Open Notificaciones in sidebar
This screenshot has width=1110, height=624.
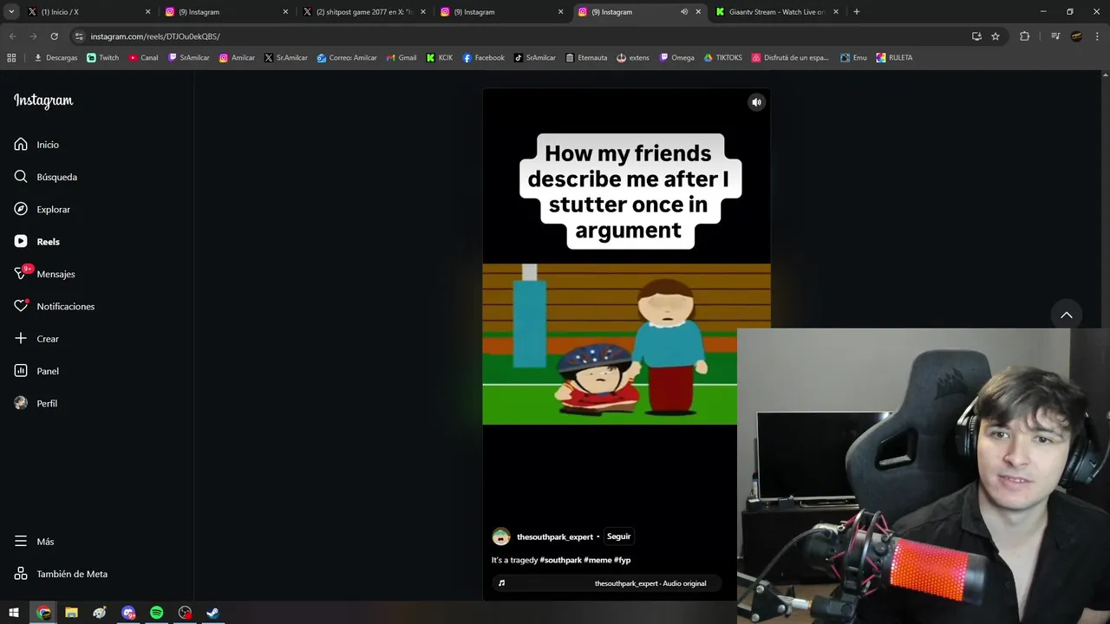(x=54, y=307)
